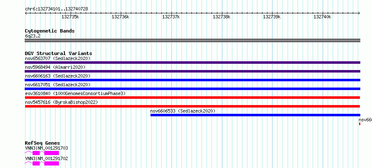This screenshot has height=168, width=372.
Task: Open transcript label VNN3|NM_001291702
Action: [x=46, y=158]
